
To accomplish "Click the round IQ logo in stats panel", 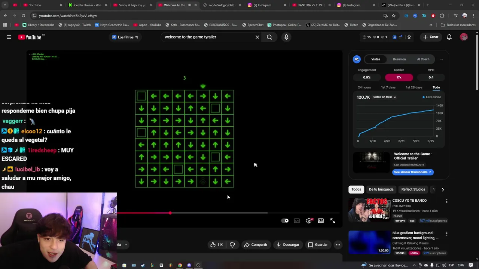I will point(357,59).
